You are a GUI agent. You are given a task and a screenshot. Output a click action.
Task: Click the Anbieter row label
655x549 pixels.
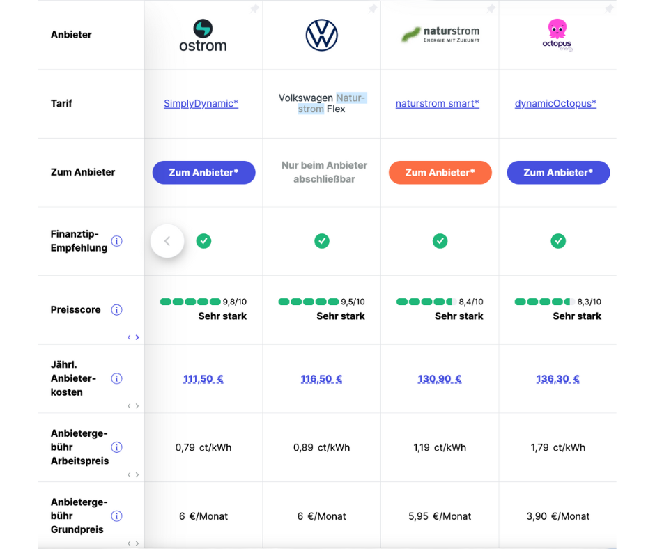(71, 35)
